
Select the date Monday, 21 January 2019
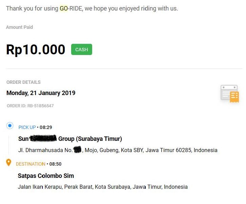41,93
